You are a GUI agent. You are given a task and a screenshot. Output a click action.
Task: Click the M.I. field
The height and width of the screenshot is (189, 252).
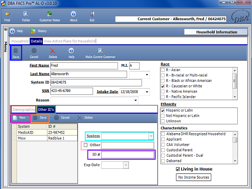[x=134, y=66]
